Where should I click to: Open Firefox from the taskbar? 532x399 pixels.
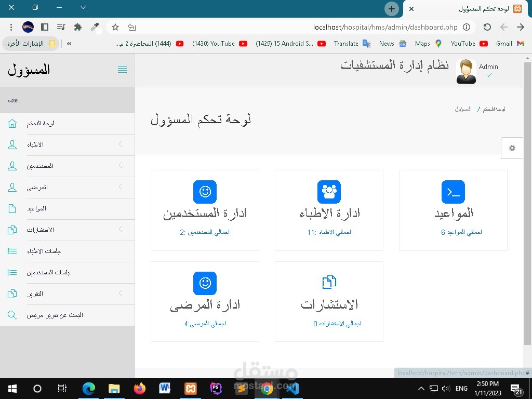coord(139,389)
